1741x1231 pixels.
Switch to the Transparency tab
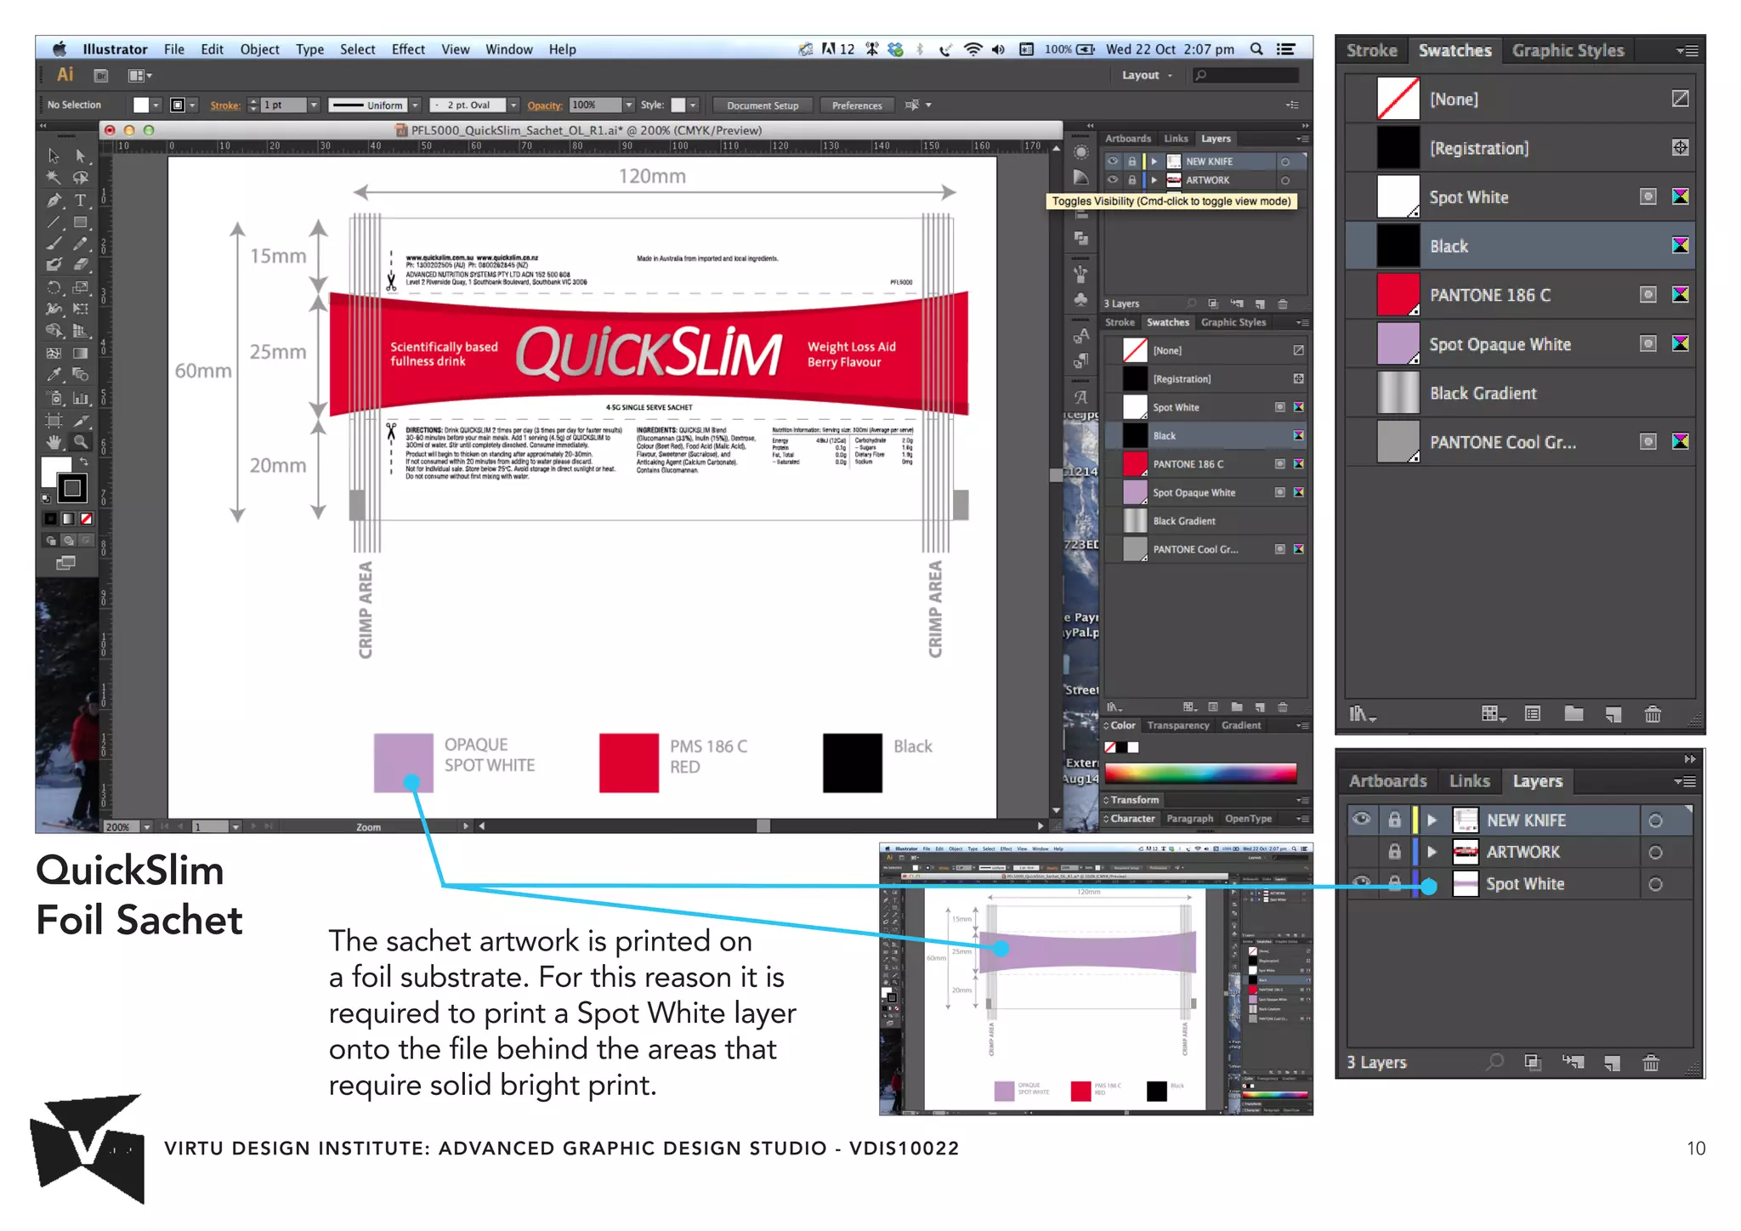click(1178, 725)
